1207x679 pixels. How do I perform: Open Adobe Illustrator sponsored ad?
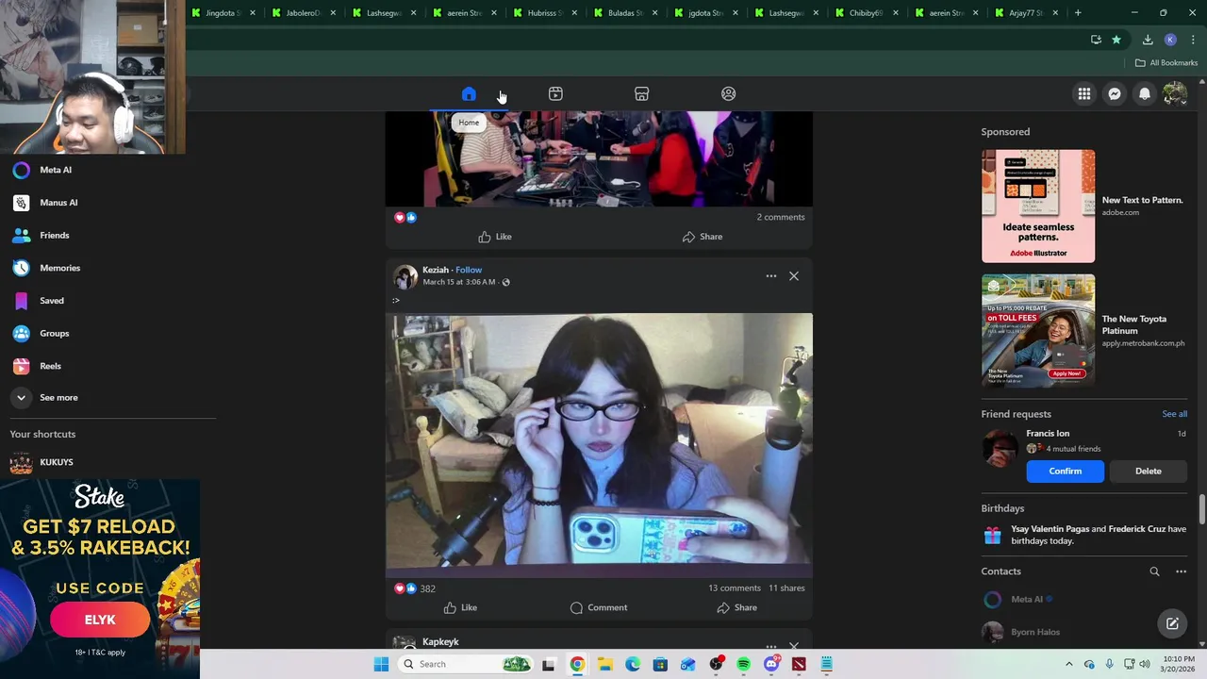coord(1084,206)
